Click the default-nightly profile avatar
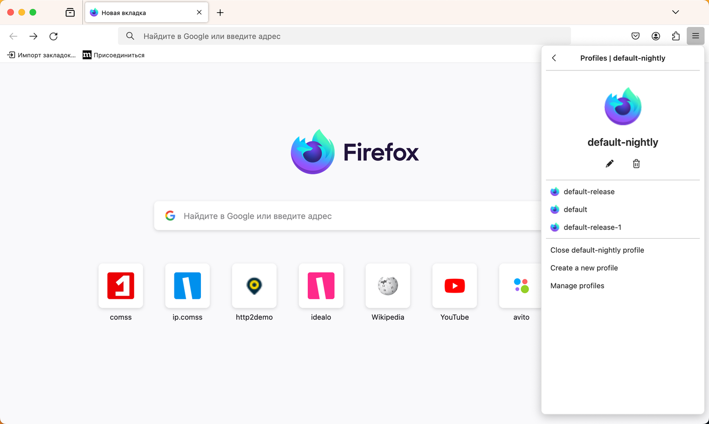This screenshot has width=709, height=424. click(x=623, y=106)
